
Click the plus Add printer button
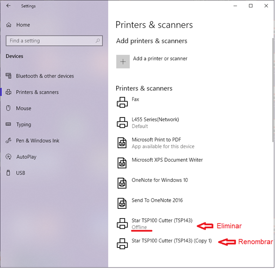coord(123,62)
